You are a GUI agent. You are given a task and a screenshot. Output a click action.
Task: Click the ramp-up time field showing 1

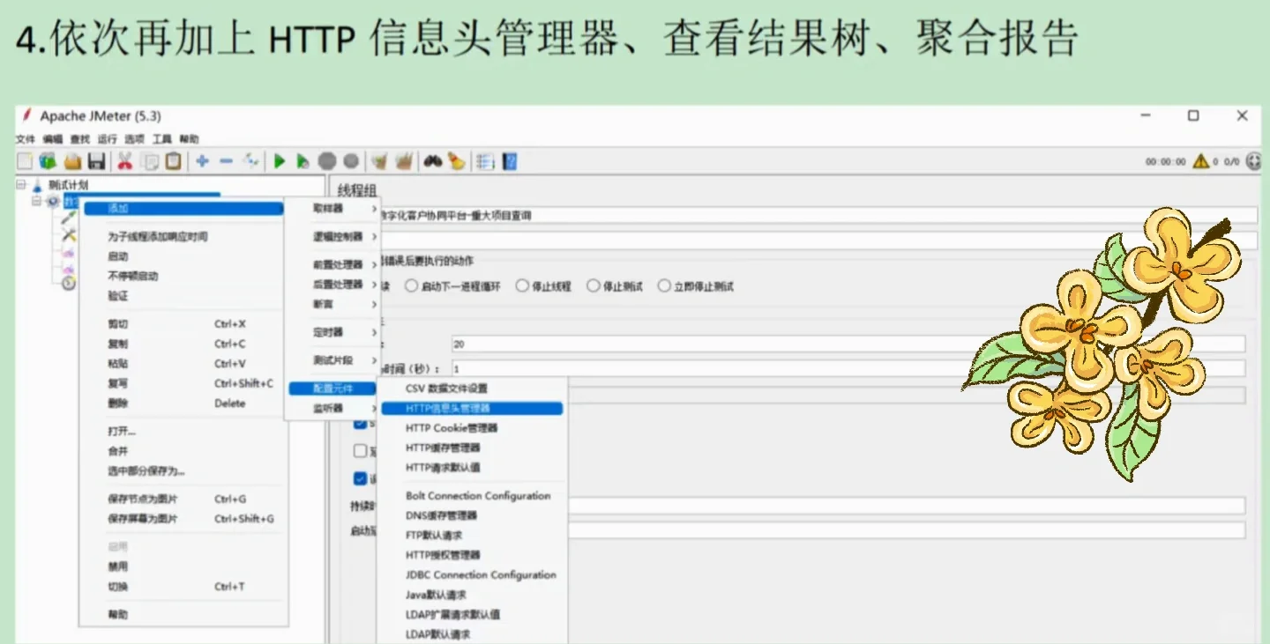[x=848, y=368]
